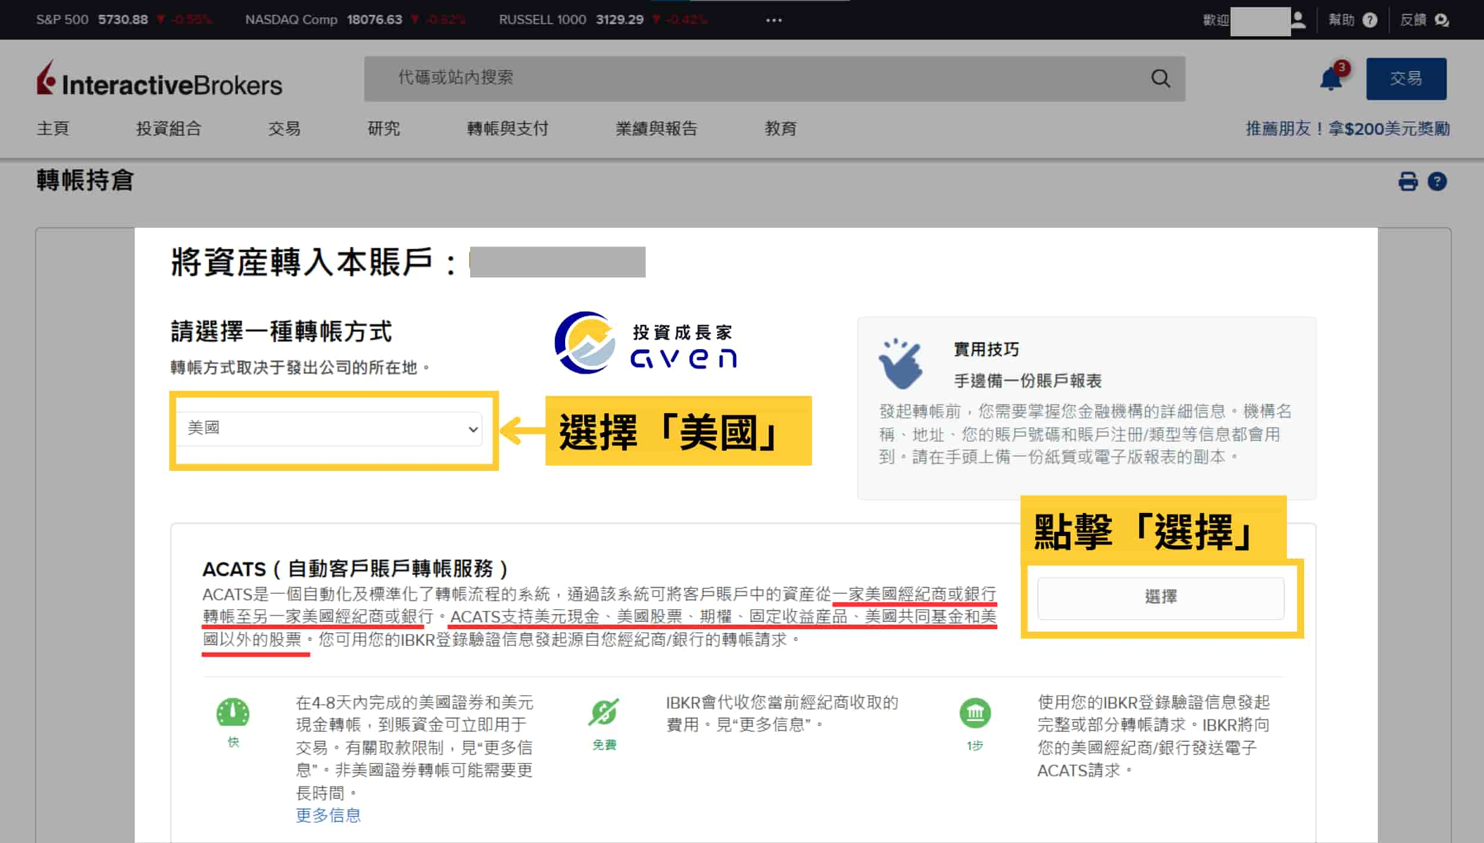1484x843 pixels.
Task: Click the printer icon beside 轉帳持倉
Action: [1408, 181]
